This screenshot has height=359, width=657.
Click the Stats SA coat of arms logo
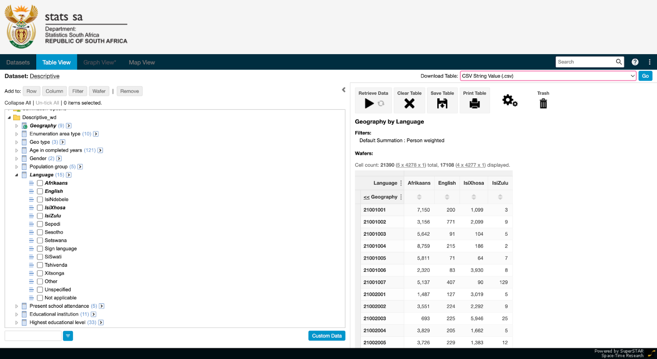[21, 27]
